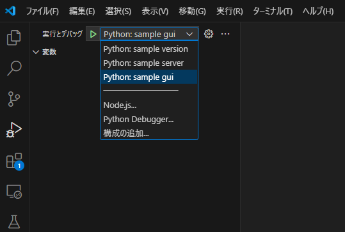Open the Extensions view icon
This screenshot has height=232, width=345.
coord(15,161)
